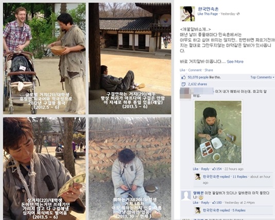Image resolution: width=275 pixels, height=220 pixels.
Task: Click the like-count thumb icon next to 154
Action: pyautogui.click(x=214, y=169)
